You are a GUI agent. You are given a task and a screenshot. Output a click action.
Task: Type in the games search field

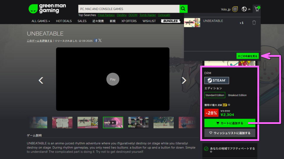(129, 9)
